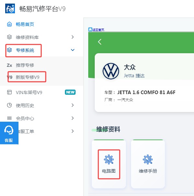Expand the 会员中心 chevron arrow
The width and height of the screenshot is (194, 196).
73,118
